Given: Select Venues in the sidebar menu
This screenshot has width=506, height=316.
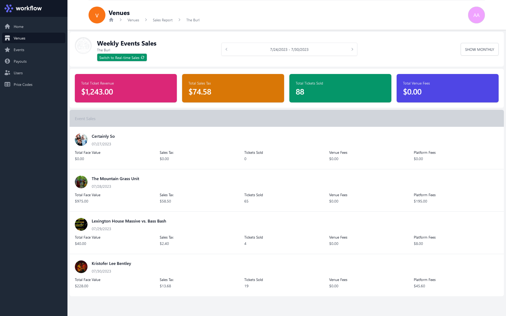Looking at the screenshot, I should coord(20,38).
